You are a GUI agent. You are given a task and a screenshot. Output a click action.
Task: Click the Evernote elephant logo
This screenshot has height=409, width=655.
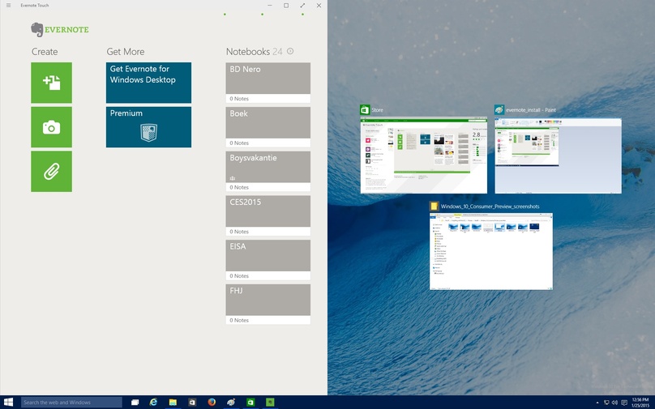pyautogui.click(x=36, y=30)
